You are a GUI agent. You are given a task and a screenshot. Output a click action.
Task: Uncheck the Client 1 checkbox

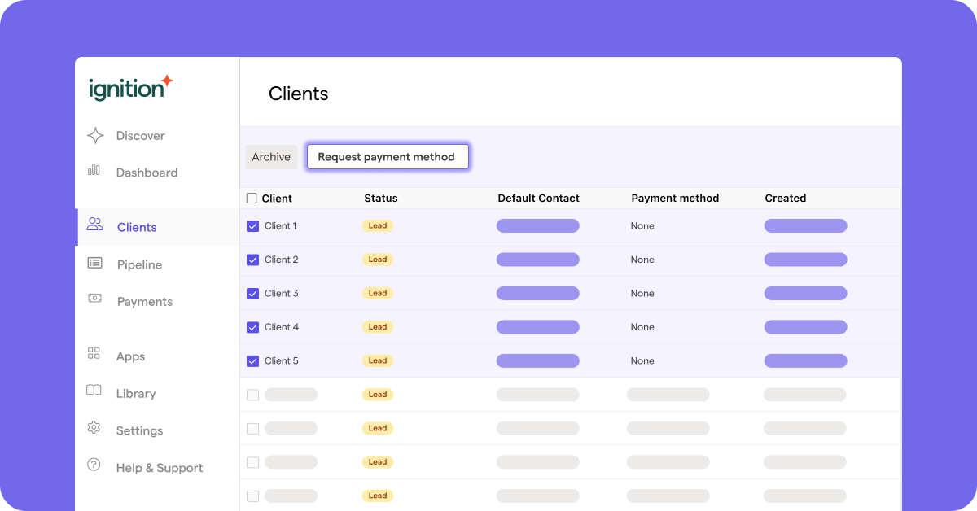click(252, 225)
